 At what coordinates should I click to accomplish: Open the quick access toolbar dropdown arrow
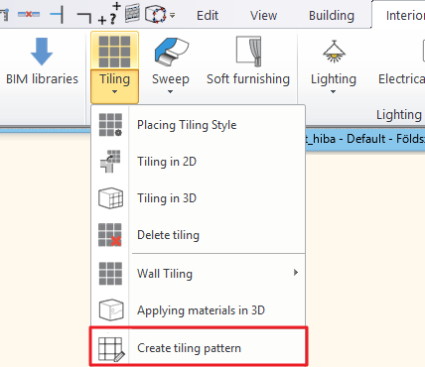coord(173,15)
